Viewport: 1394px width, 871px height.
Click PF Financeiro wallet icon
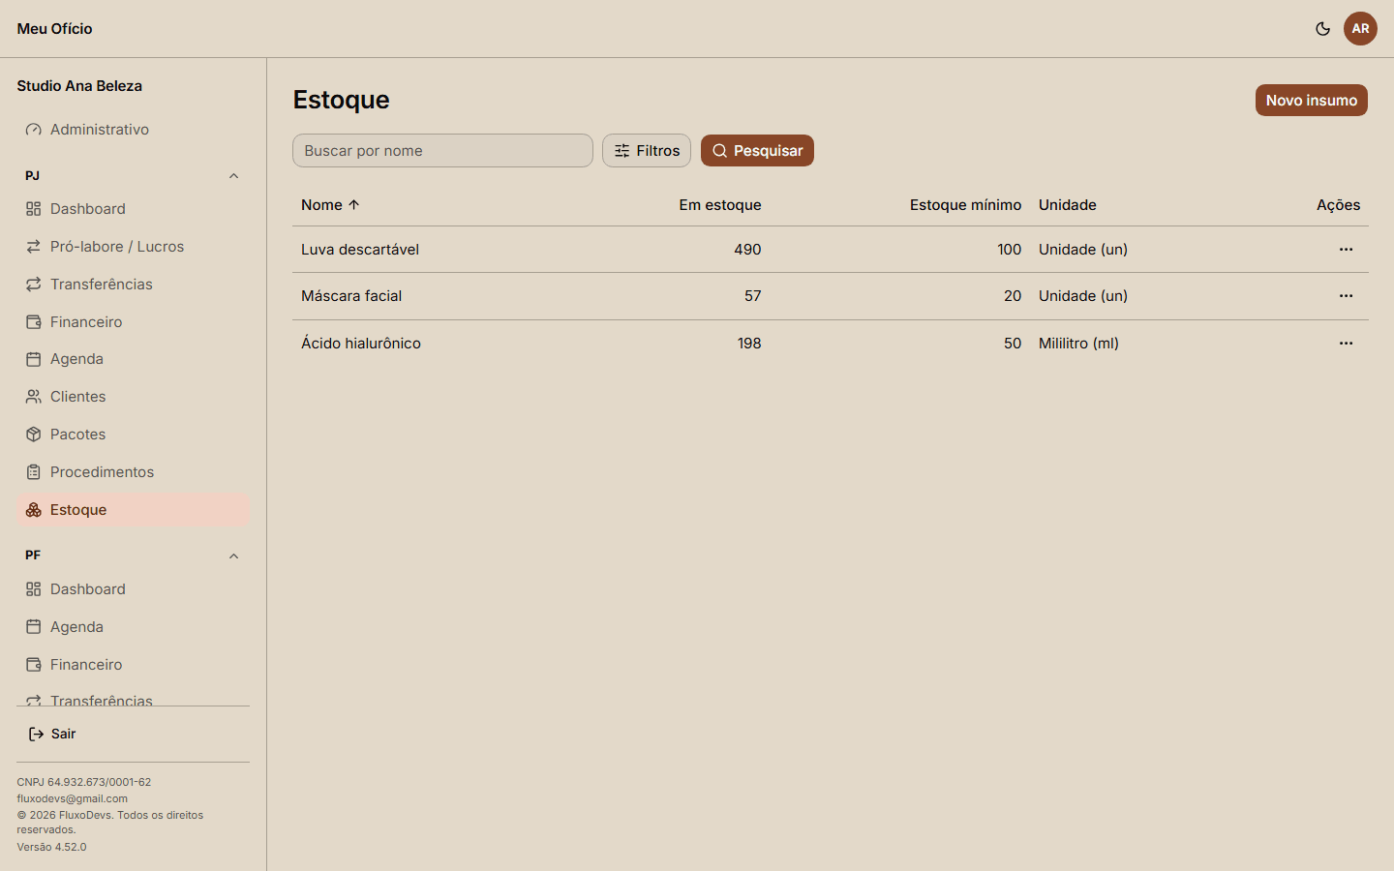coord(34,665)
